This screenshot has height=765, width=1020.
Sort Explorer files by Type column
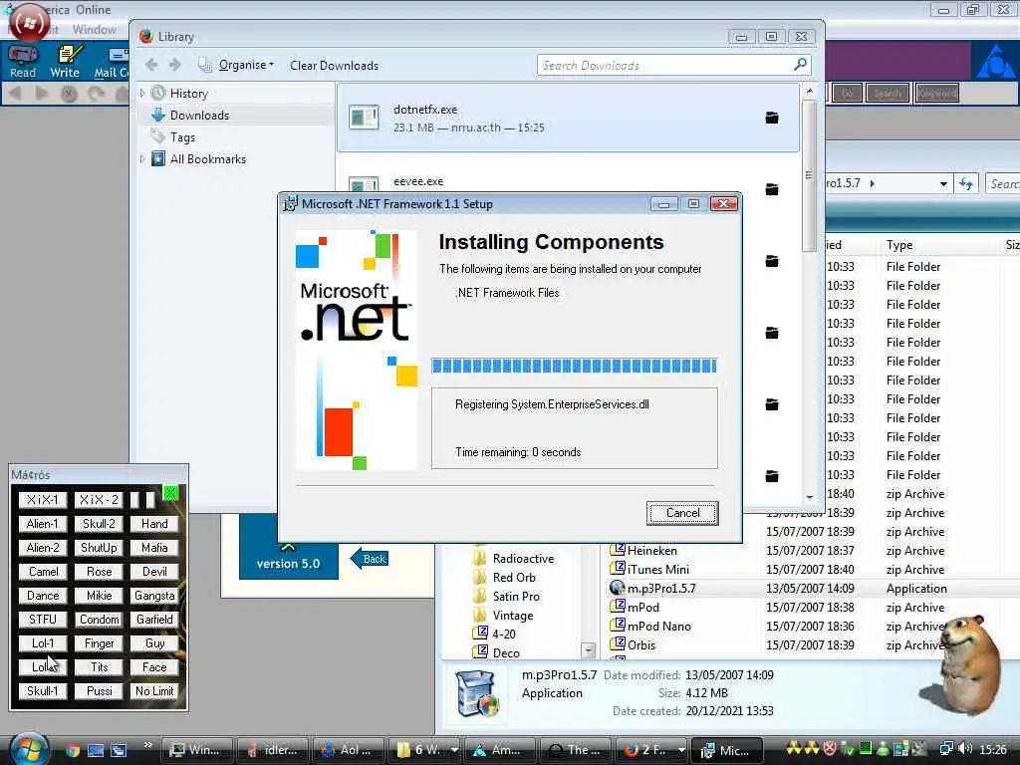[899, 245]
